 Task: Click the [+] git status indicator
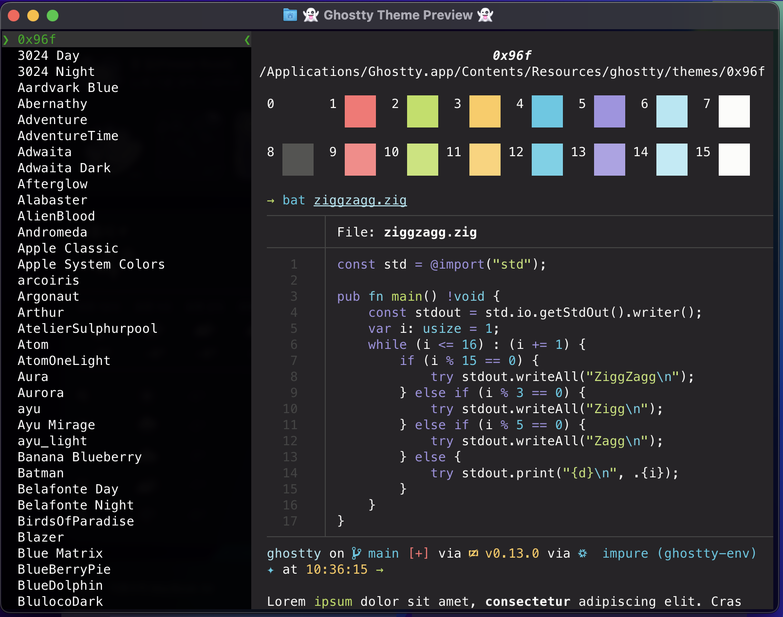point(419,553)
